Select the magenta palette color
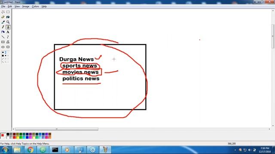The image size is (275, 154). coord(31,137)
